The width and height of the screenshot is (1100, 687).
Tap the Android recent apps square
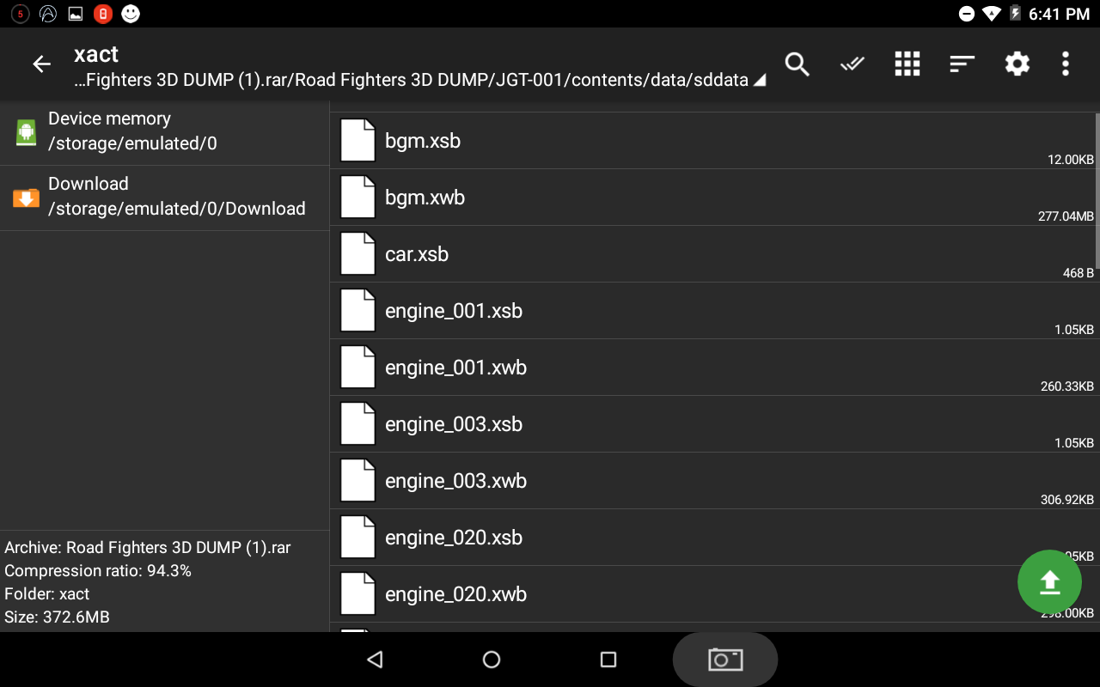pyautogui.click(x=608, y=660)
